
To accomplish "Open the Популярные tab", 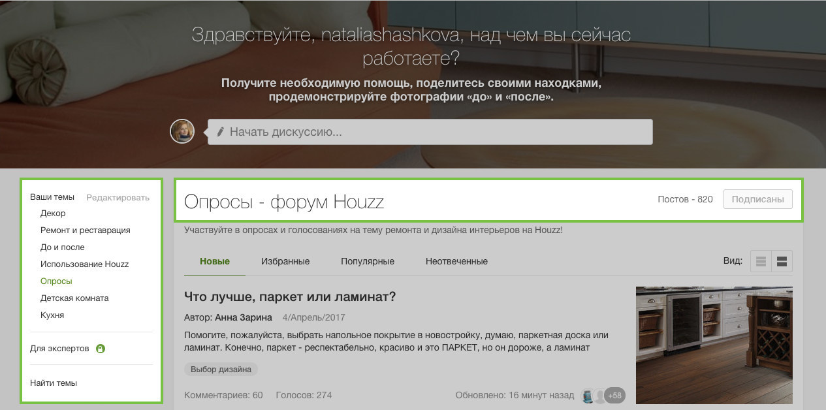I will (x=367, y=261).
